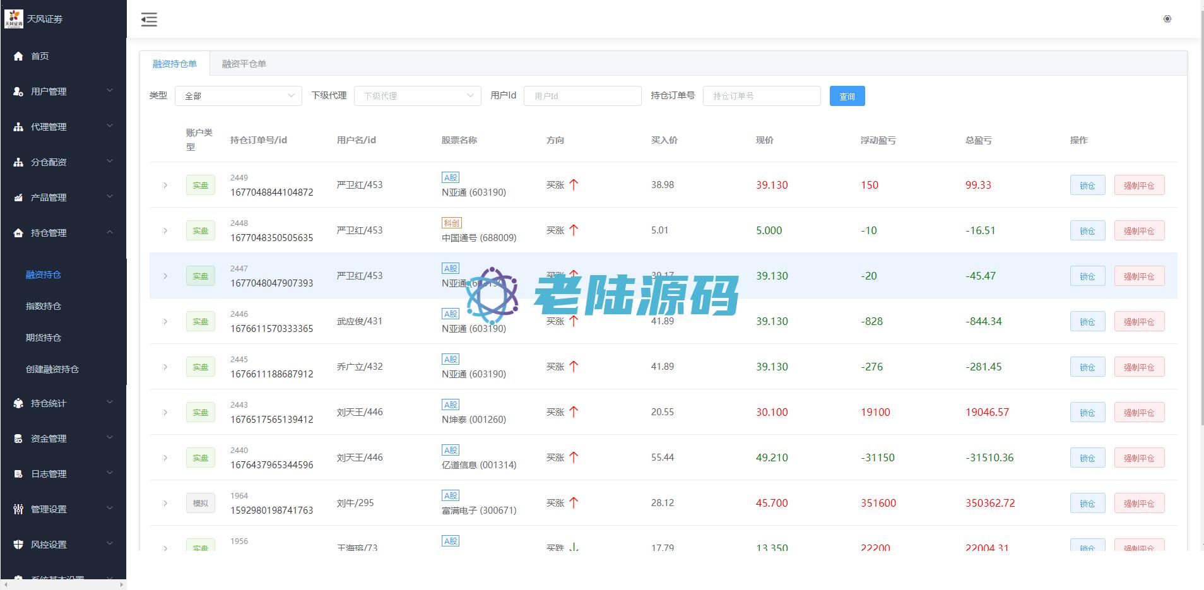This screenshot has height=590, width=1204.
Task: Collapse the sidebar with the hamburger icon
Action: point(149,20)
